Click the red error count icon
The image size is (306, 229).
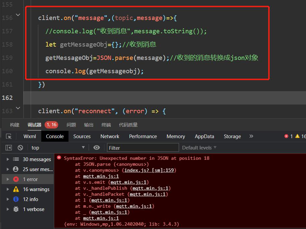(286, 136)
